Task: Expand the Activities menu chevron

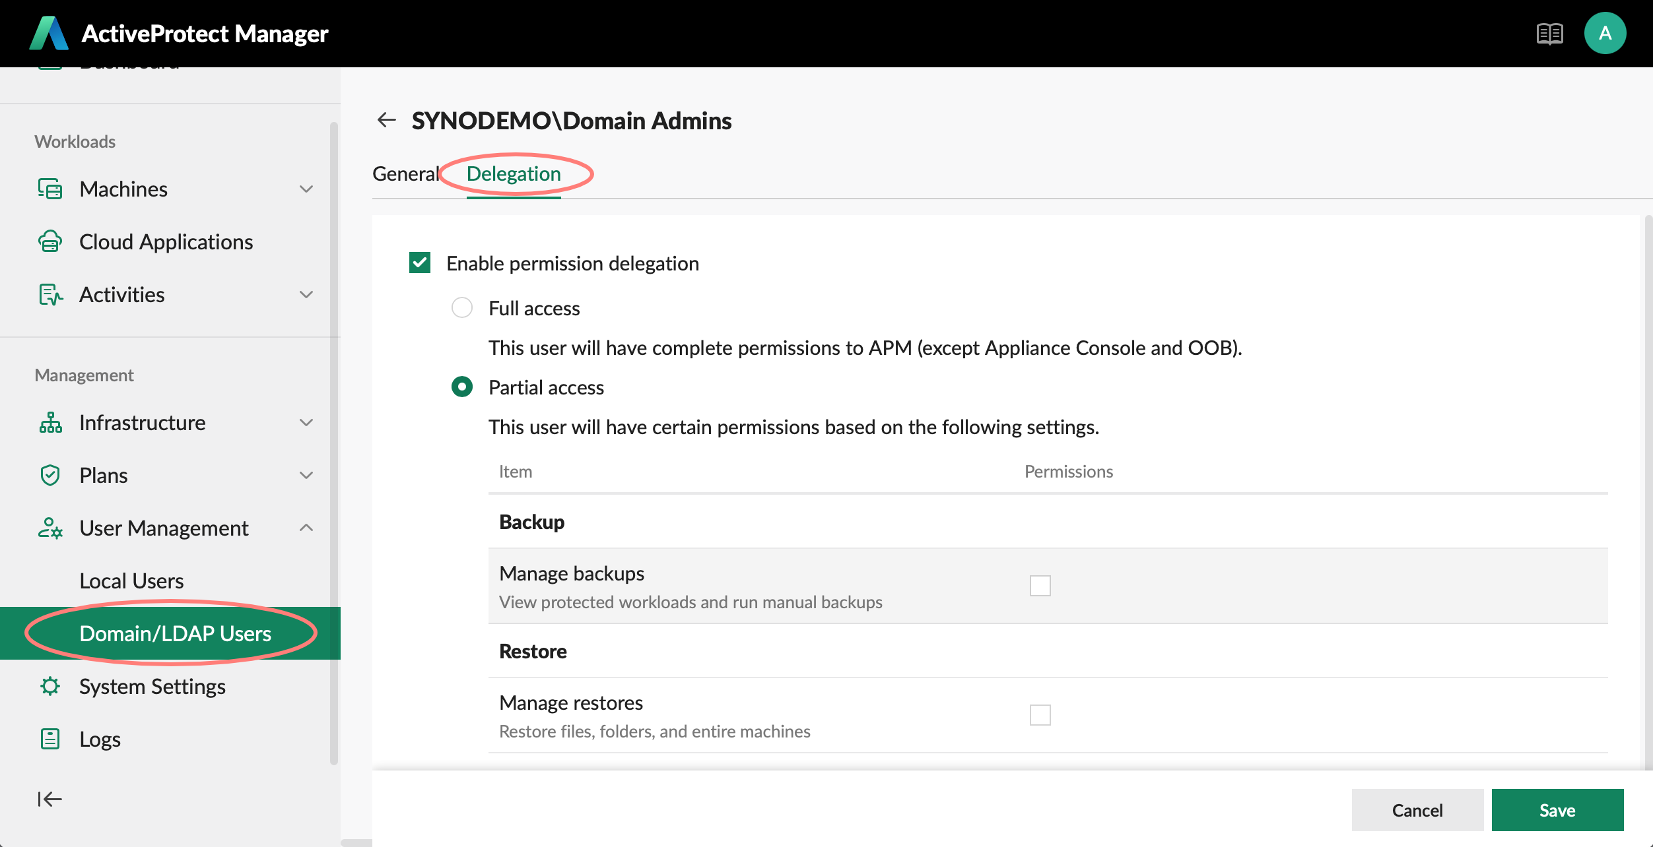Action: click(306, 295)
